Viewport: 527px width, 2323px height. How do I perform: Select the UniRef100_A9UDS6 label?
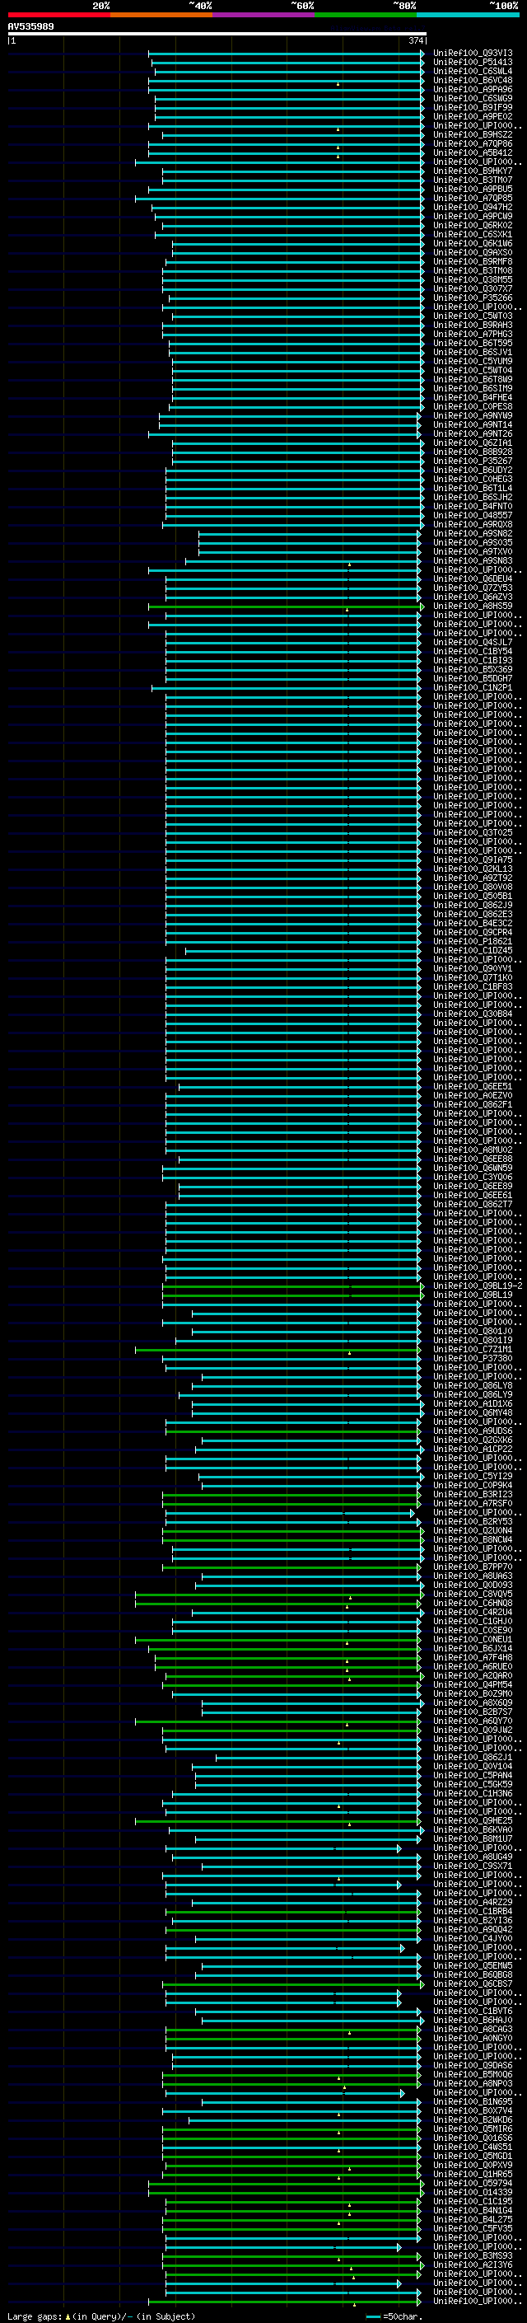click(473, 1431)
